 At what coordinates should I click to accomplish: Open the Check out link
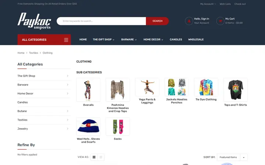coord(240,4)
